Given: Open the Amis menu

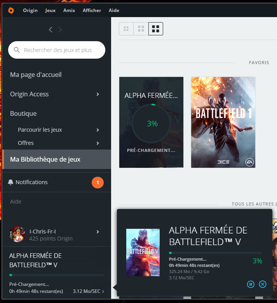Looking at the screenshot, I should tap(69, 10).
